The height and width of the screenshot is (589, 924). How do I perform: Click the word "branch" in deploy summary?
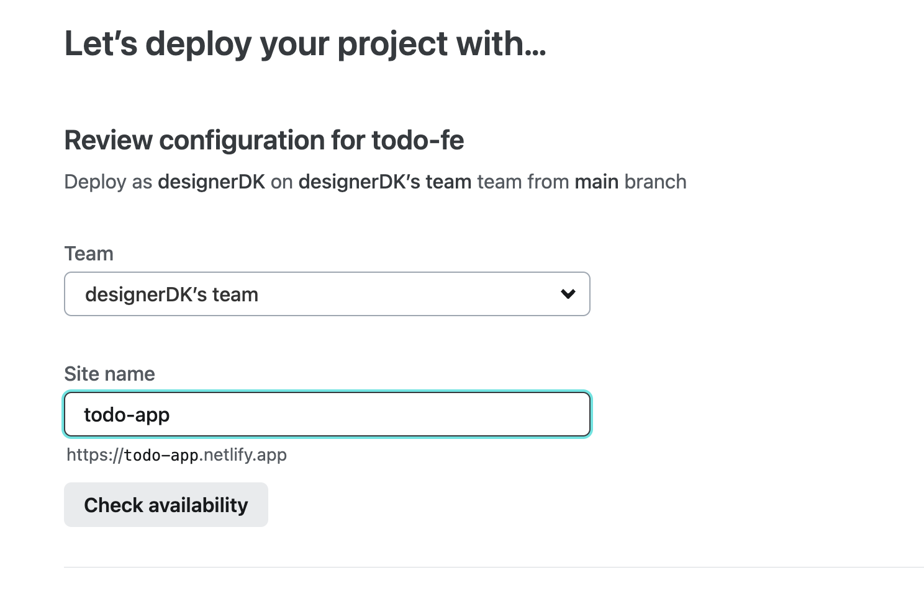click(x=655, y=182)
